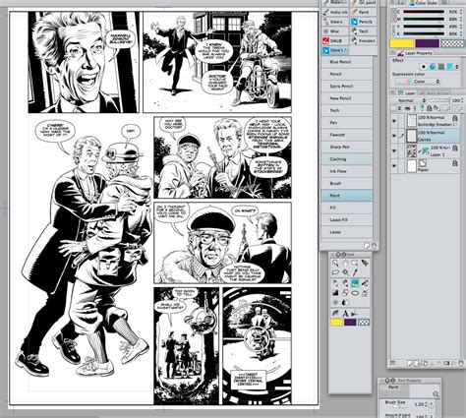466x418 pixels.
Task: Select the Lasso selection tool
Action: click(335, 272)
